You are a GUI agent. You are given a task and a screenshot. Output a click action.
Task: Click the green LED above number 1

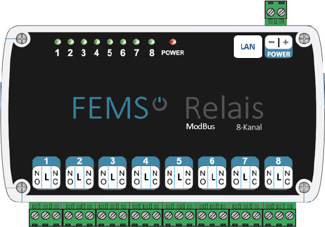tap(58, 42)
